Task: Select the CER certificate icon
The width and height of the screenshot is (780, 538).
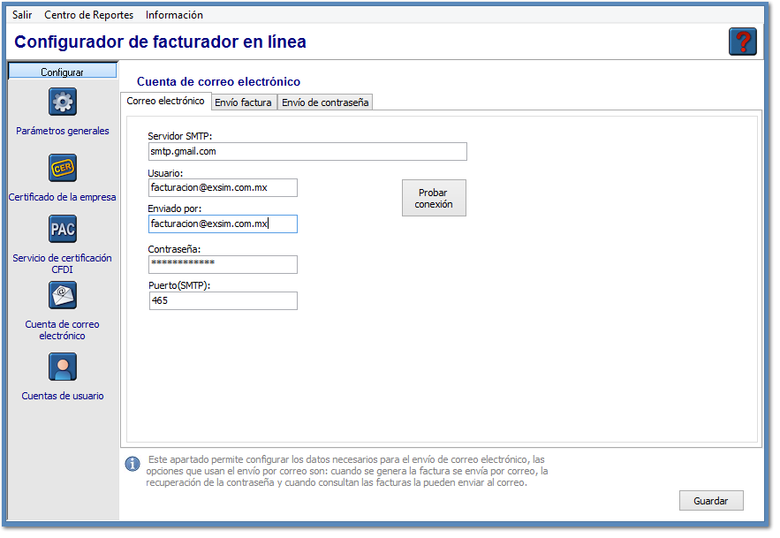Action: tap(64, 170)
